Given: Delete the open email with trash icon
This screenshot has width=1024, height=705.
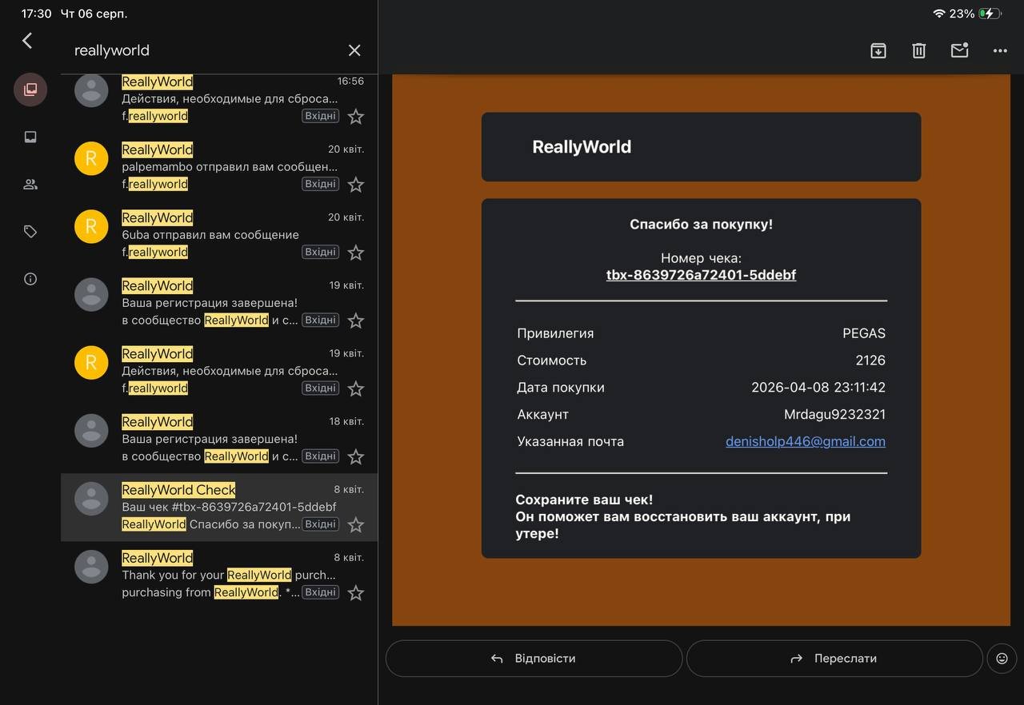Looking at the screenshot, I should click(x=919, y=50).
